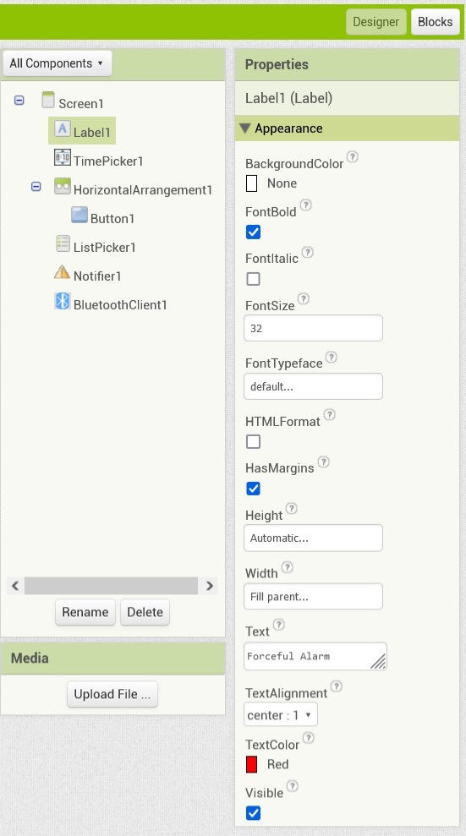Uncheck the FontBold checkbox

pyautogui.click(x=253, y=232)
